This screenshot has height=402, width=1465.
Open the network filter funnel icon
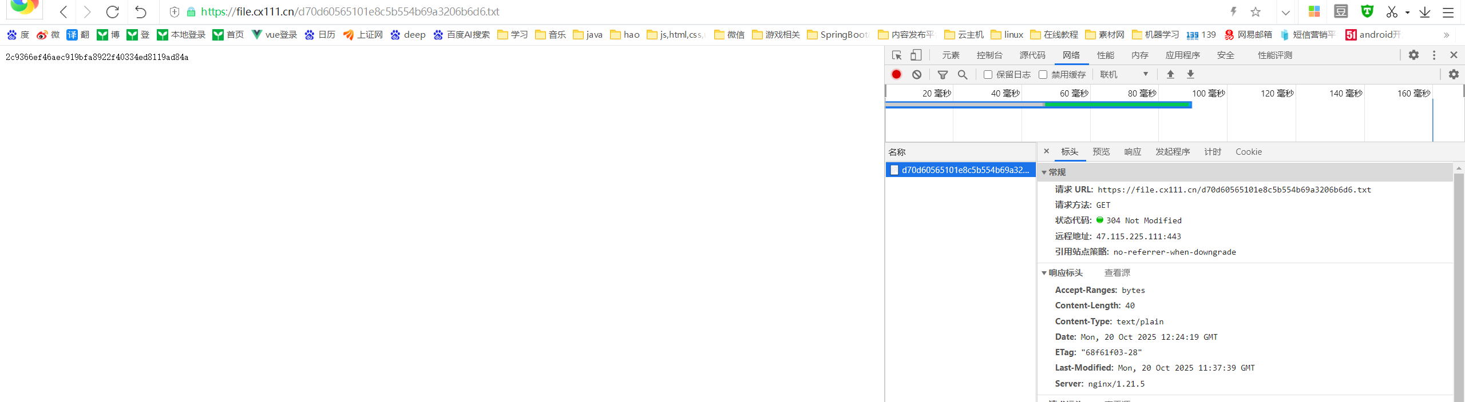click(943, 74)
